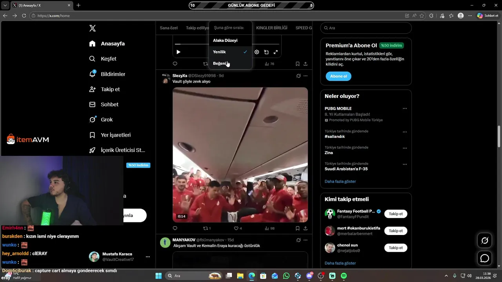View SlezyXs post analytics with 98 views

pos(269,228)
